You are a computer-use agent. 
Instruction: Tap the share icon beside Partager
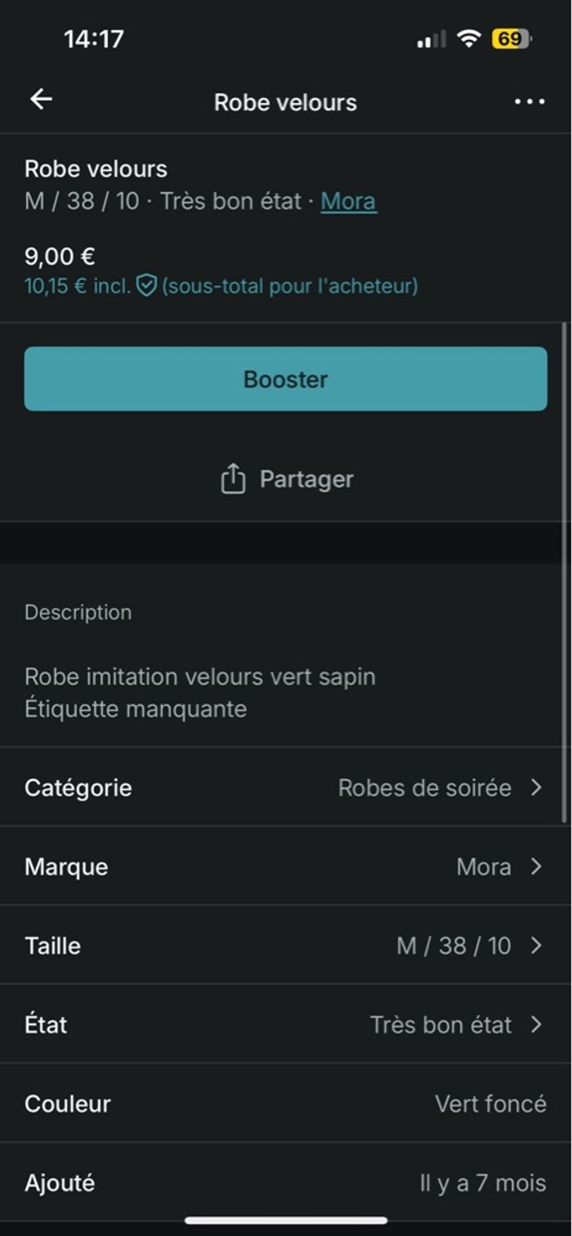pos(233,479)
